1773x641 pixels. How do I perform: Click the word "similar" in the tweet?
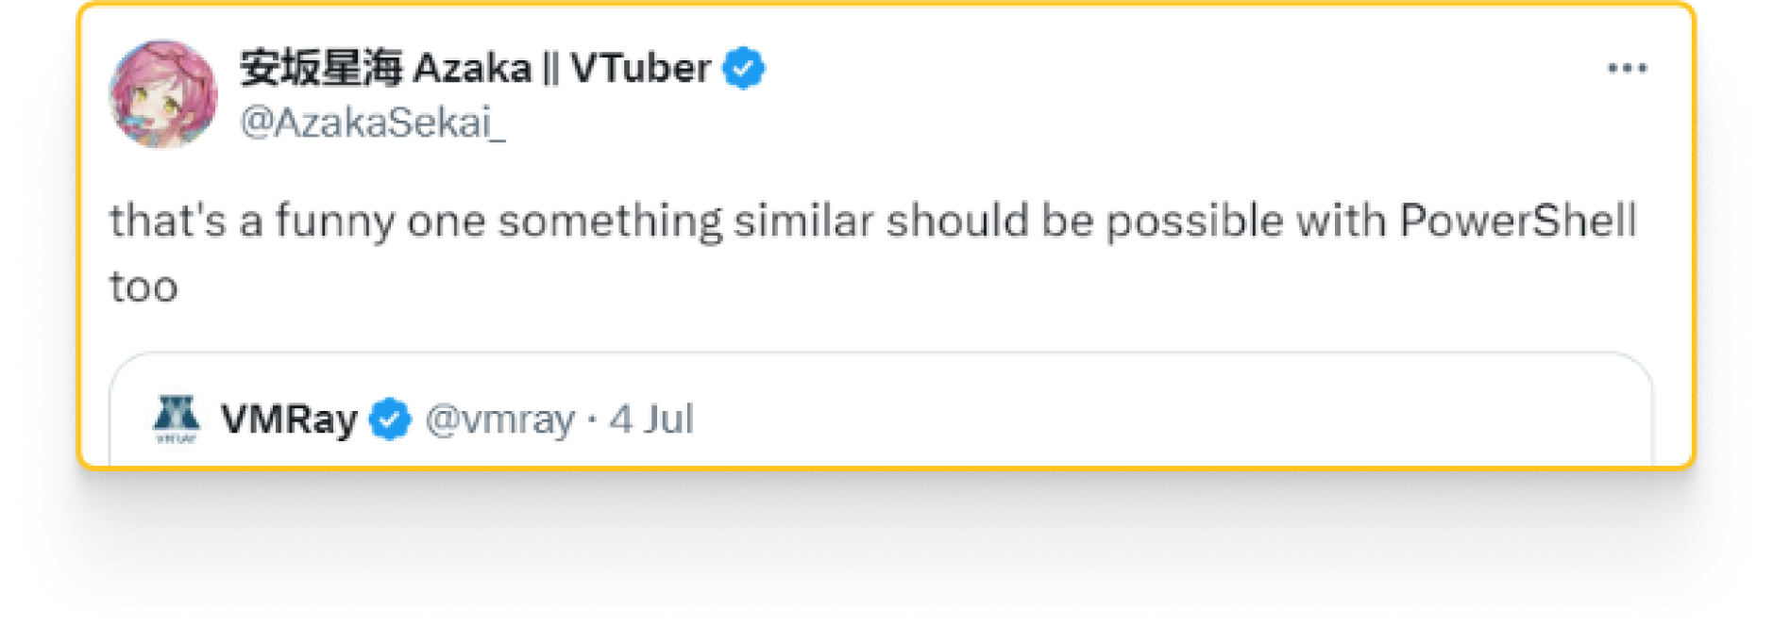tap(803, 221)
